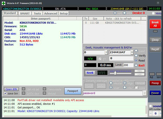Click the OFF acoustic button
Image resolution: width=163 pixels, height=119 pixels.
tap(140, 74)
